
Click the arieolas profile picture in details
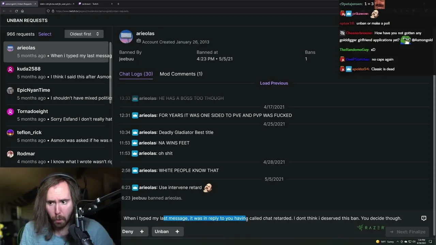(x=126, y=37)
